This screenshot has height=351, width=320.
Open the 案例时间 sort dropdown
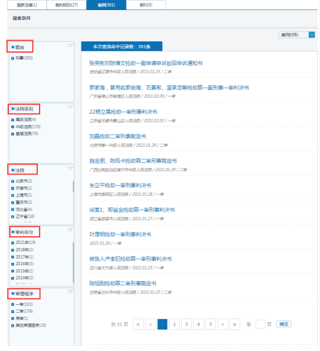297,35
